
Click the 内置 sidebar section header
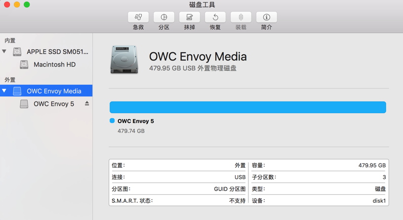pyautogui.click(x=10, y=40)
